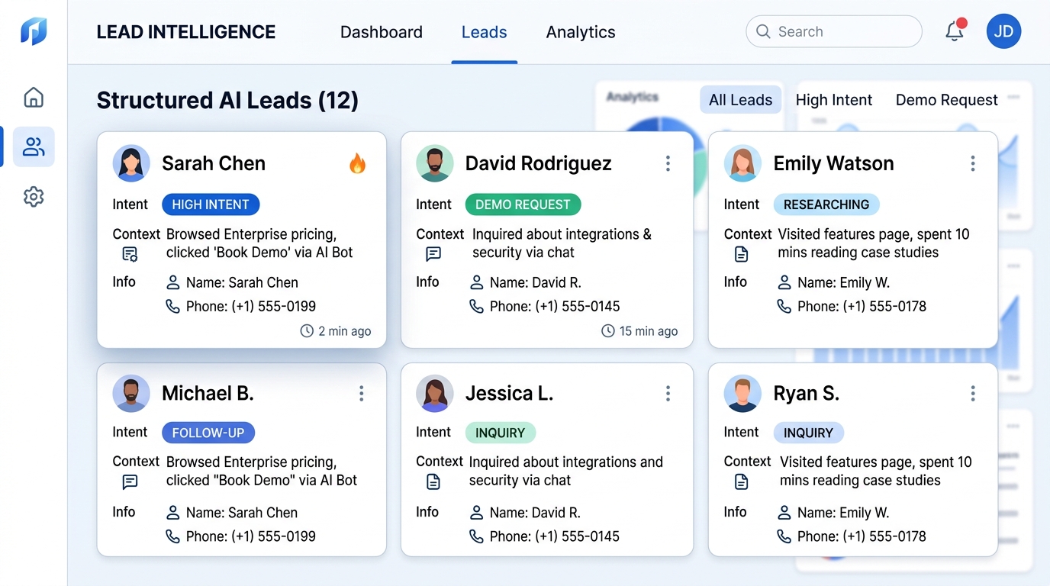Click the FOLLOW-UP badge
Viewport: 1050px width, 586px height.
tap(208, 433)
